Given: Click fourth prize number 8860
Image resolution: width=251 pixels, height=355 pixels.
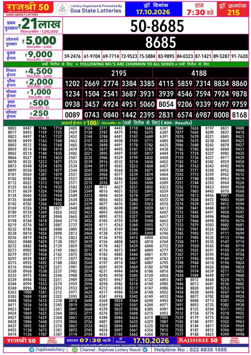Looking at the screenshot, I should (239, 84).
